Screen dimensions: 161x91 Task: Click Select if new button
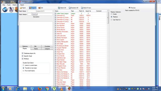click(86, 8)
